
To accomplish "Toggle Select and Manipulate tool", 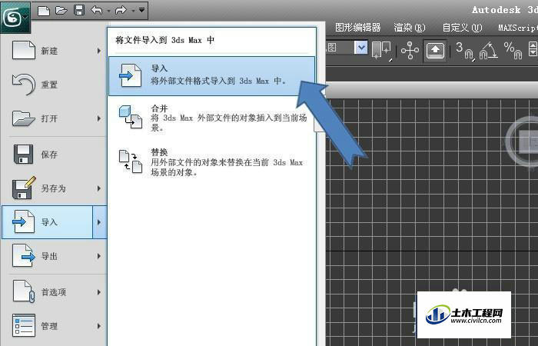I will tap(410, 51).
